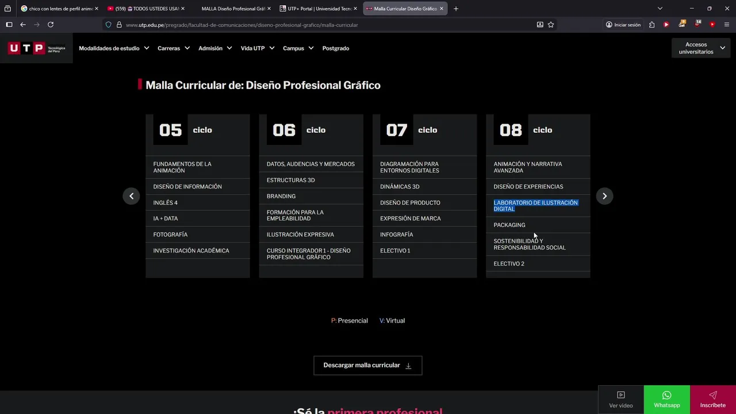Click the tracking protection shield icon

click(x=108, y=25)
